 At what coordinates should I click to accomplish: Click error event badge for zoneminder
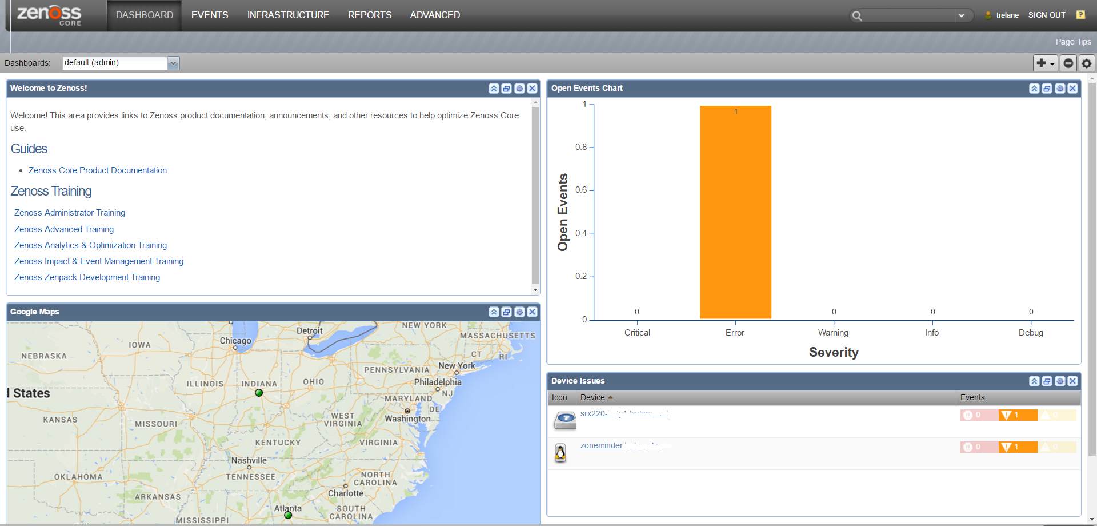(x=1018, y=447)
